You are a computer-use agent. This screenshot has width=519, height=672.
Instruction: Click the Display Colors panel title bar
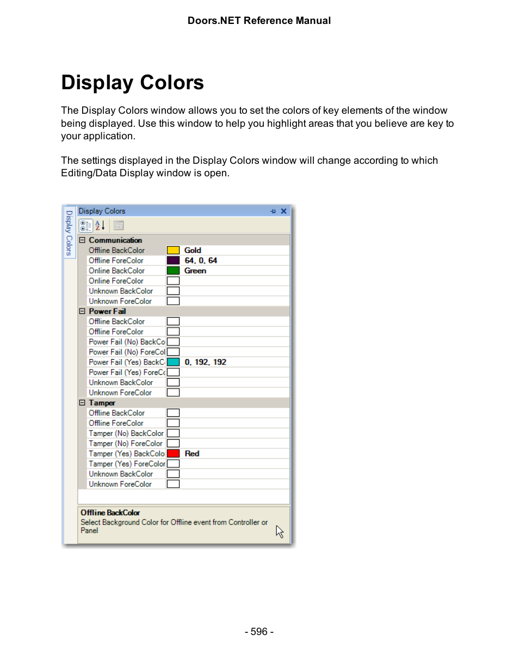[x=183, y=211]
